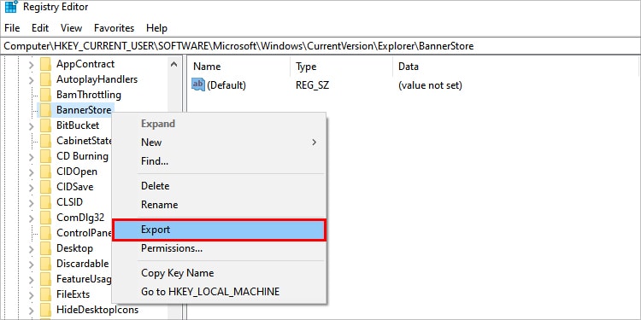641x320 pixels.
Task: Expand the Desktop key
Action: 31,248
